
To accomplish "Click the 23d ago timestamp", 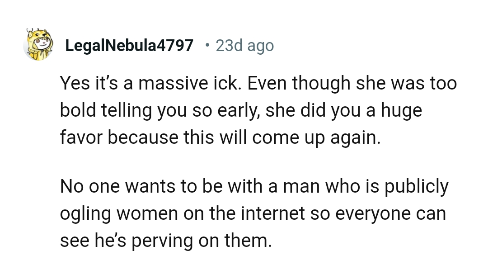I will click(244, 45).
